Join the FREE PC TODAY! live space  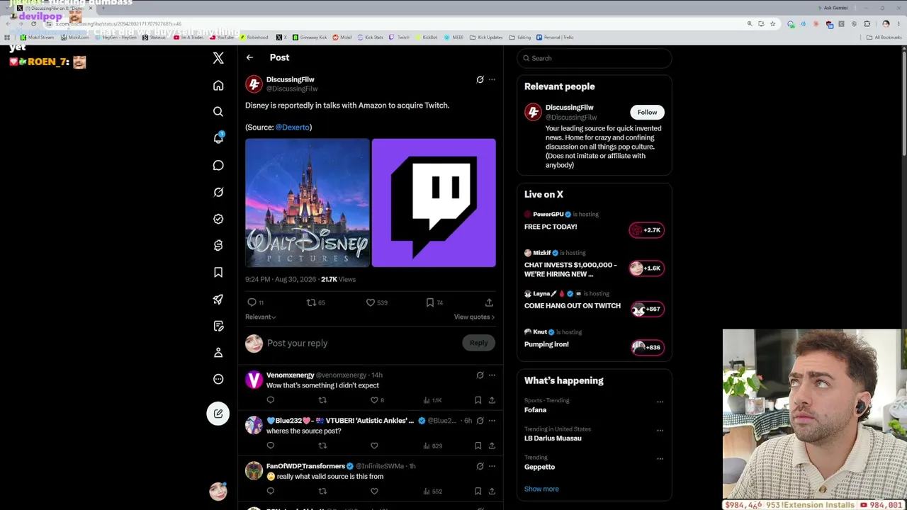pyautogui.click(x=646, y=229)
